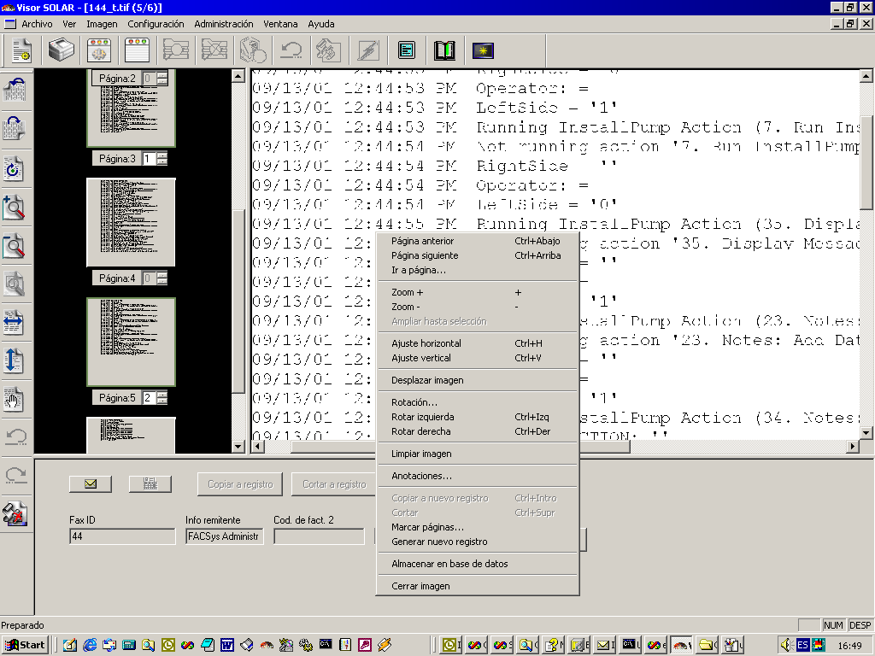
Task: Click the delete image icon with red X
Action: 15,513
